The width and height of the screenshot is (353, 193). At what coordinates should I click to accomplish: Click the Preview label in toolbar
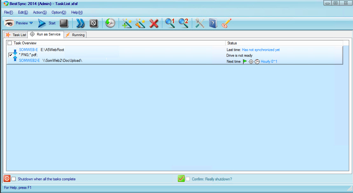tap(22, 23)
